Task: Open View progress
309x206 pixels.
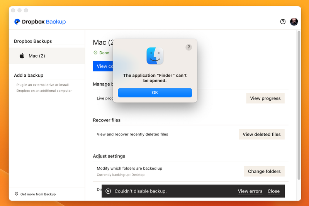Action: pos(265,98)
